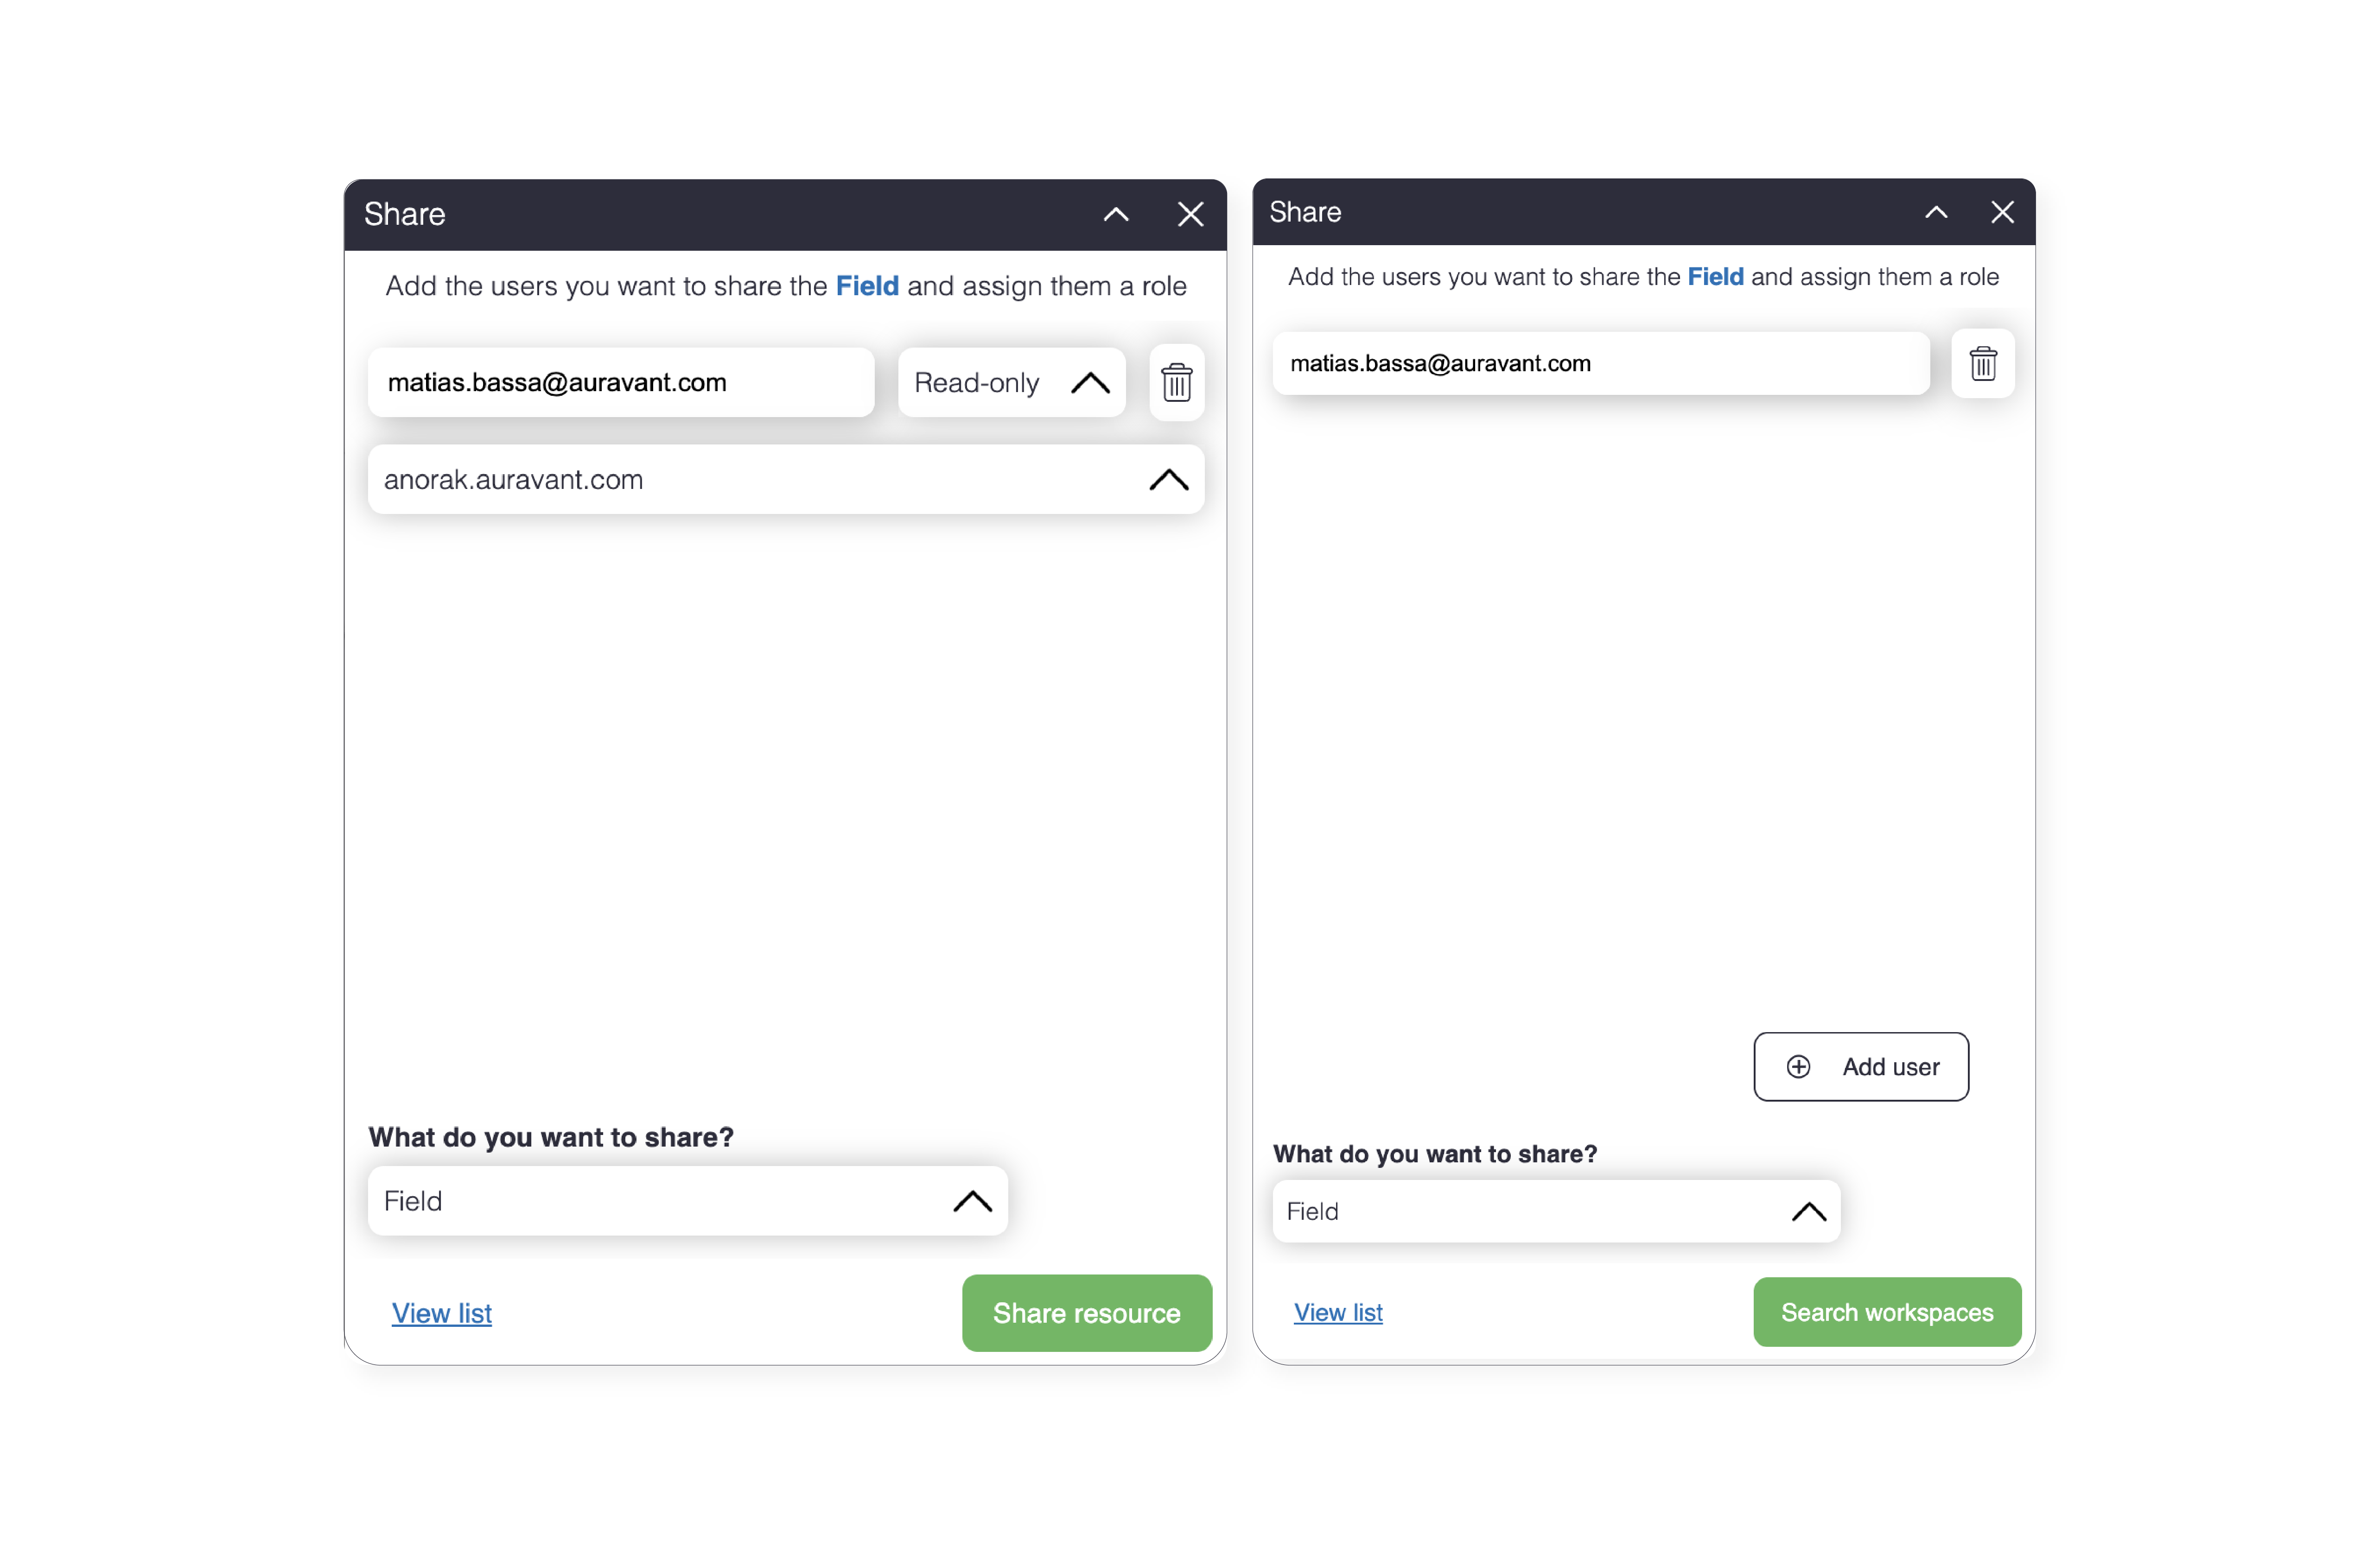Click plus icon in Add user button
2380x1547 pixels.
(x=1798, y=1066)
